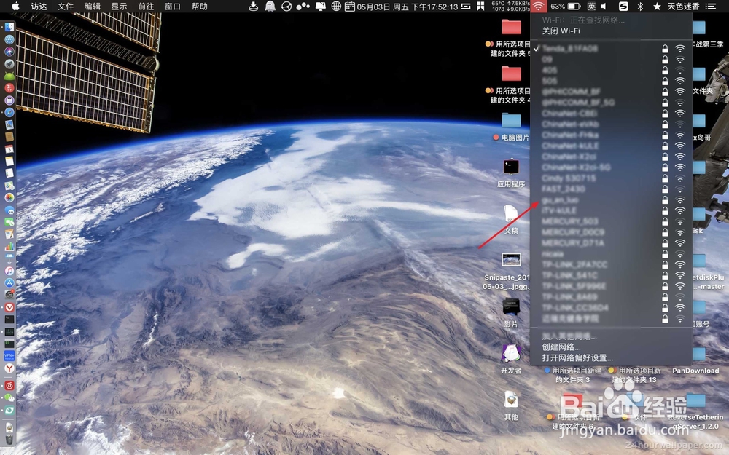This screenshot has height=455, width=729.
Task: Select the checked Tenda_81FA08 network
Action: tap(611, 48)
